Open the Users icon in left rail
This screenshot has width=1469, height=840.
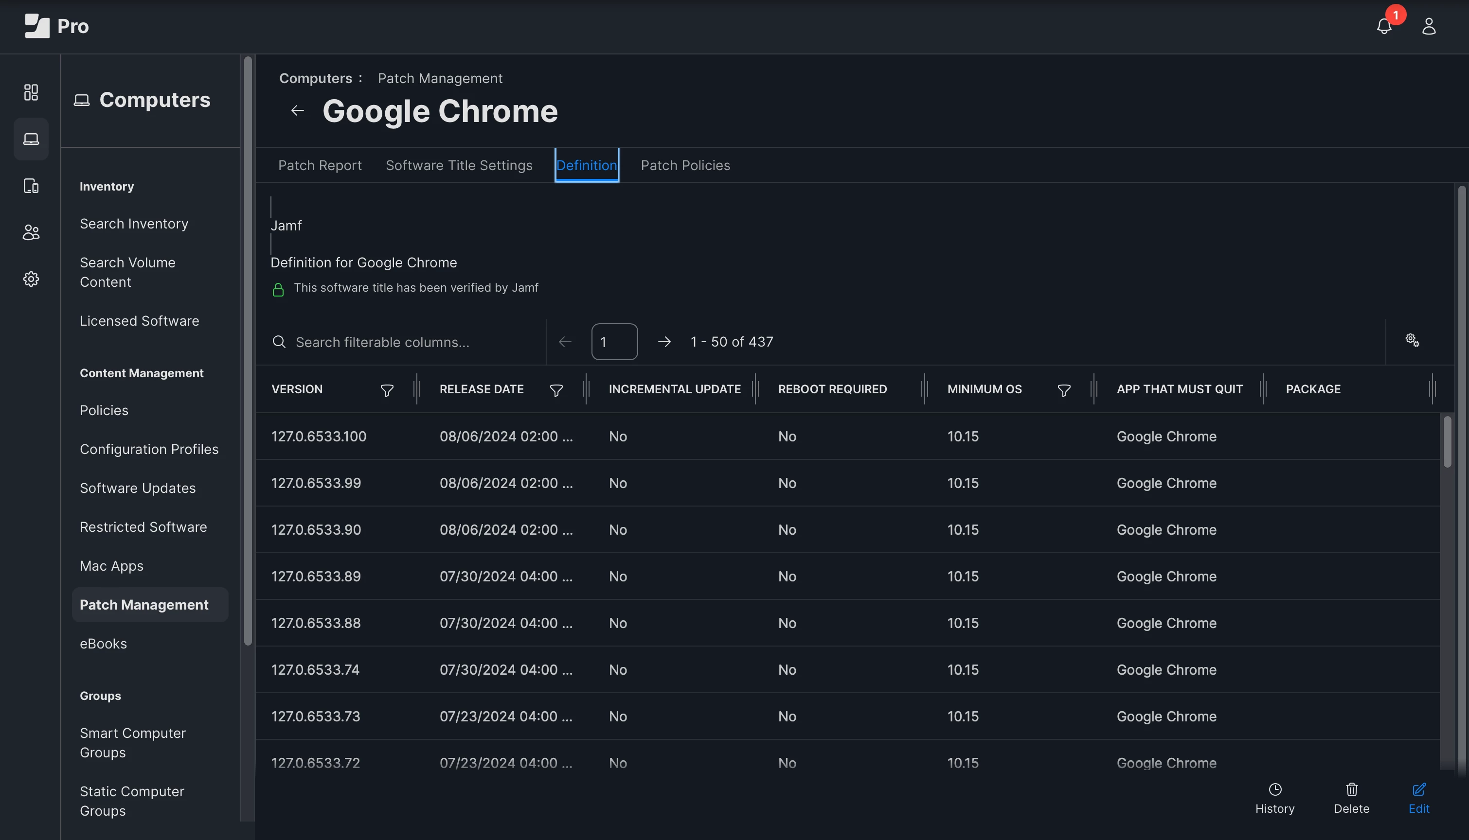point(31,232)
